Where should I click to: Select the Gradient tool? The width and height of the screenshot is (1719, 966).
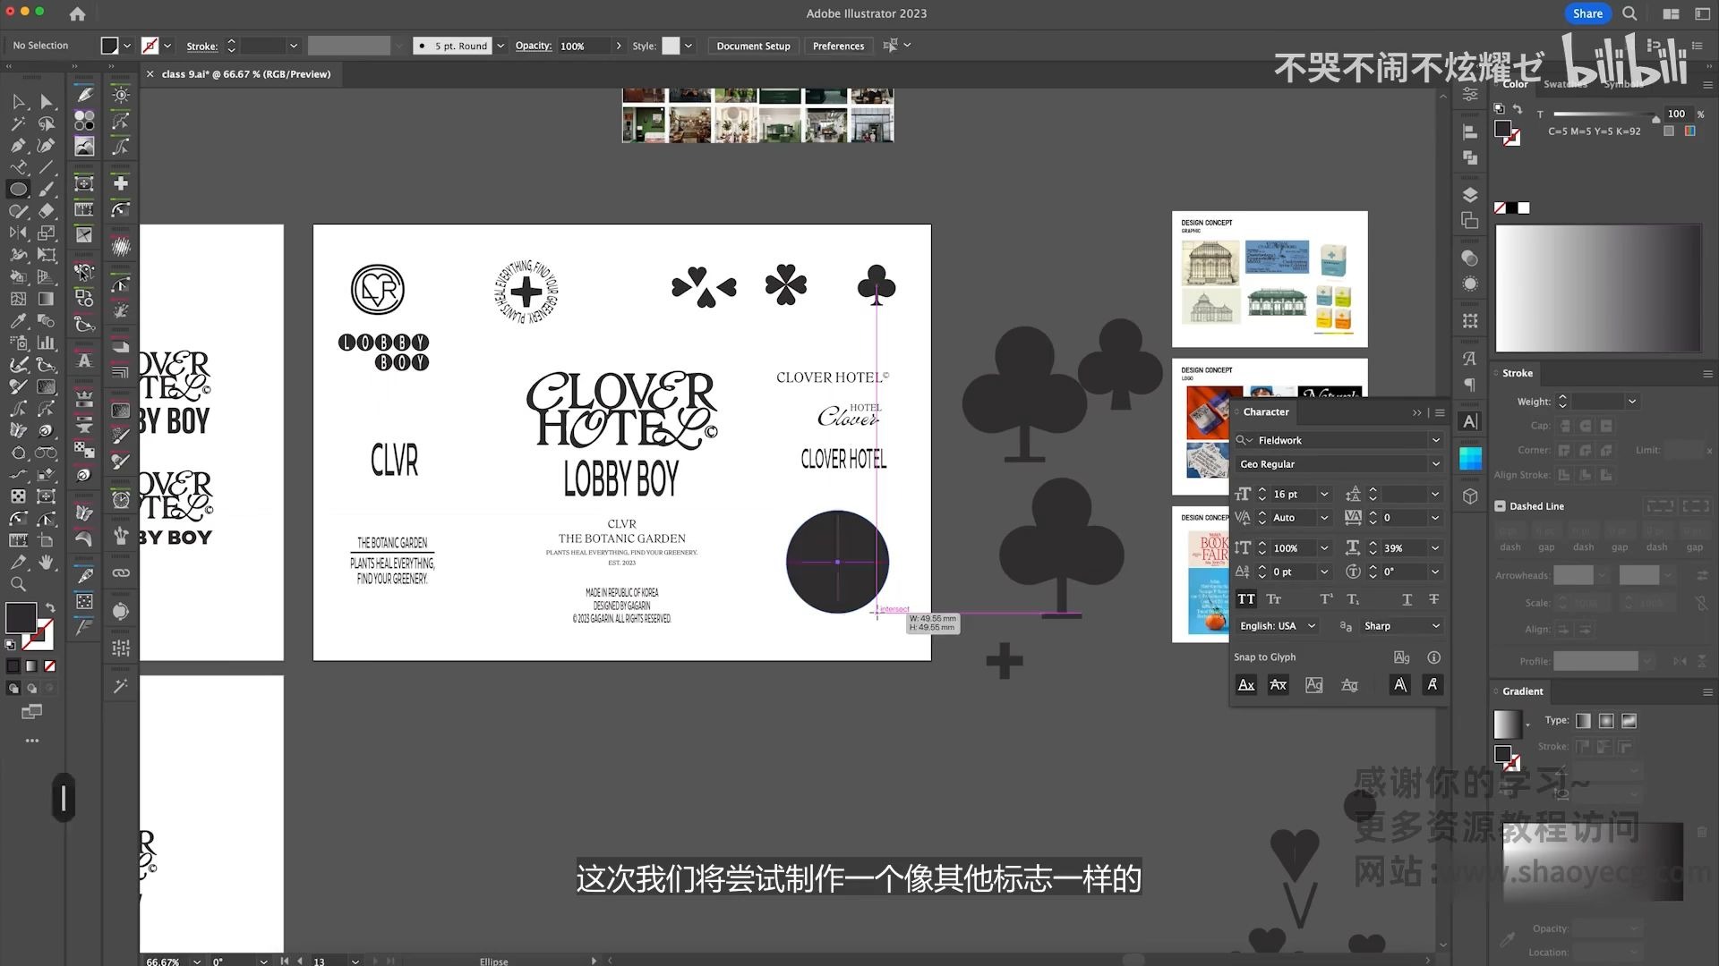(x=47, y=299)
